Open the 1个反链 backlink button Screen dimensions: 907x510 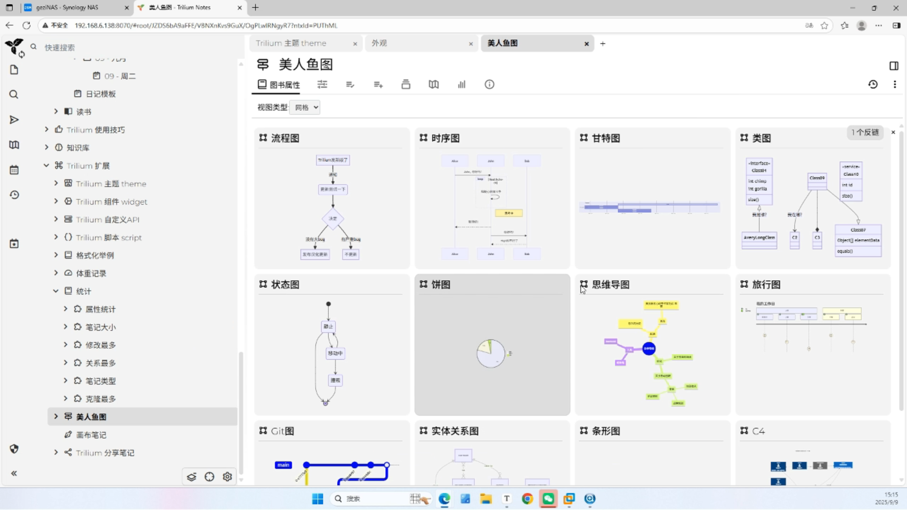(x=864, y=133)
